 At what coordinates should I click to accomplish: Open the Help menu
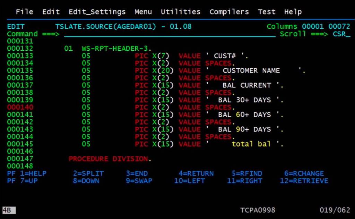pyautogui.click(x=293, y=11)
